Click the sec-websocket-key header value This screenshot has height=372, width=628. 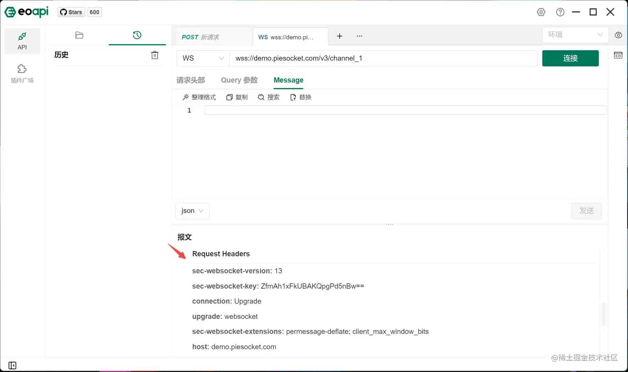pos(312,286)
